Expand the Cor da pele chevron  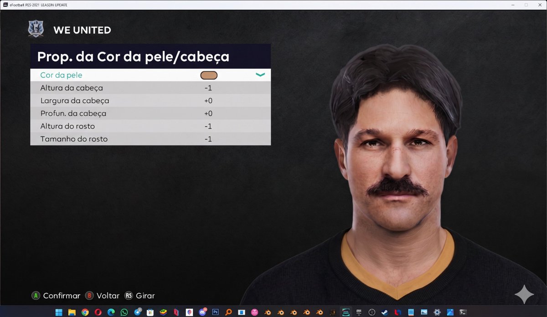[x=260, y=75]
